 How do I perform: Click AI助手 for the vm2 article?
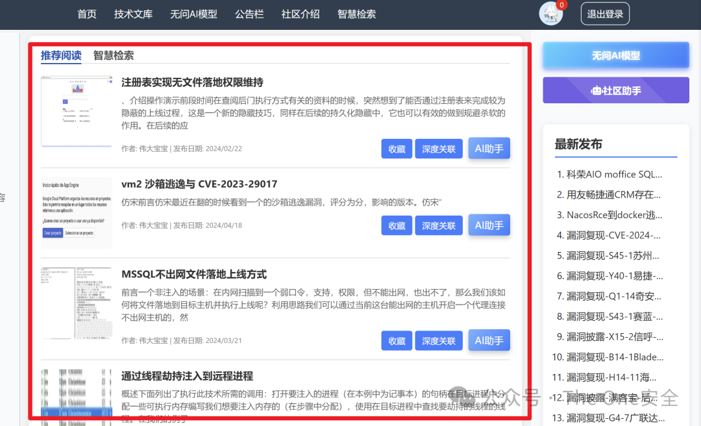coord(489,225)
